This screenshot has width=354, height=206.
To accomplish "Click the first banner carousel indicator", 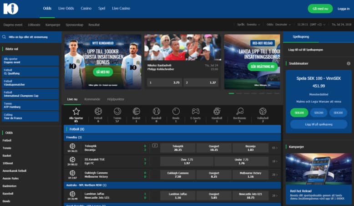I will pyautogui.click(x=231, y=93).
